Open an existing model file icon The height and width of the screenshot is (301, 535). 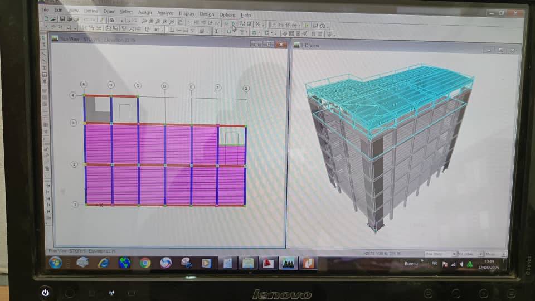(53, 18)
